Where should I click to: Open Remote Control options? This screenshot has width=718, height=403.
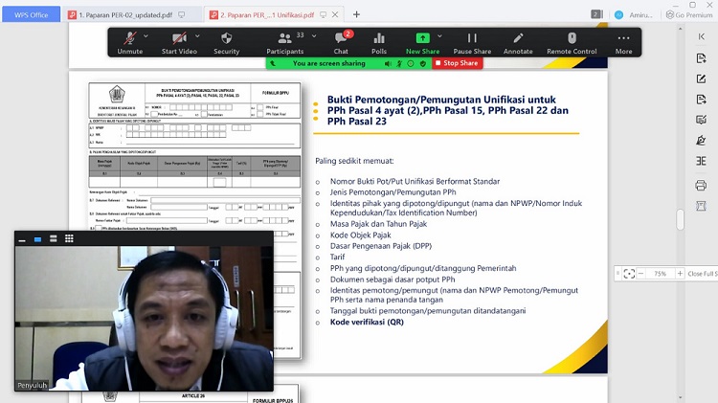click(x=572, y=42)
